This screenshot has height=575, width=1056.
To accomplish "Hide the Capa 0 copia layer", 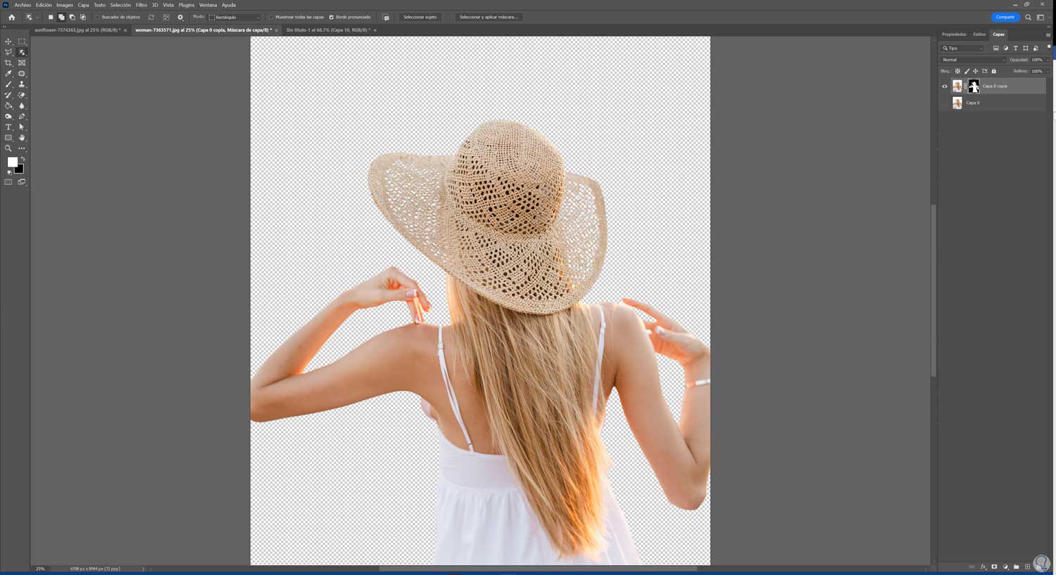I will (945, 86).
